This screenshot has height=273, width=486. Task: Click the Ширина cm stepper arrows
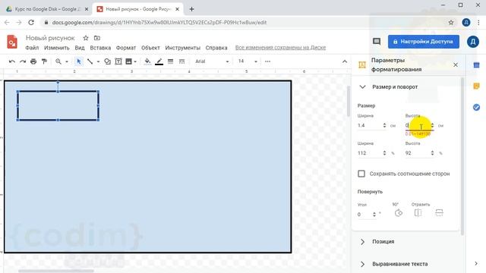384,125
